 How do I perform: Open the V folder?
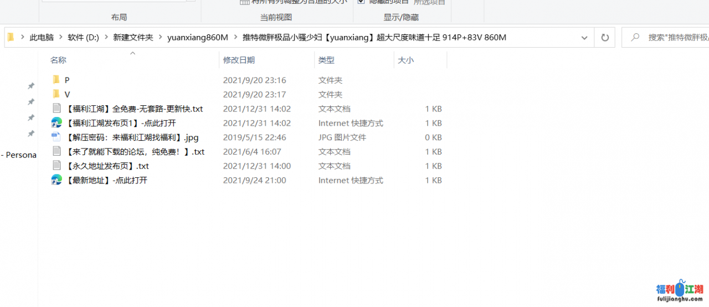66,95
